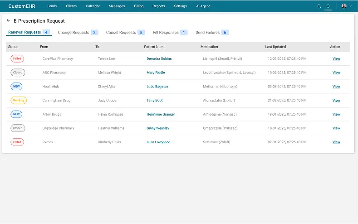
Task: Click View for the HealthHub request
Action: coord(336,87)
